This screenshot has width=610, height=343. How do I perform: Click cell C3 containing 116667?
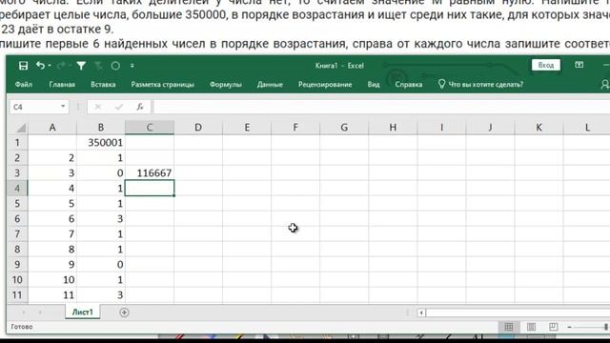pyautogui.click(x=150, y=173)
